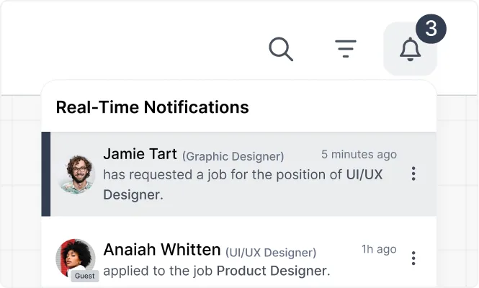The image size is (479, 288).
Task: Click the UI/UX Designer position text
Action: 243,184
